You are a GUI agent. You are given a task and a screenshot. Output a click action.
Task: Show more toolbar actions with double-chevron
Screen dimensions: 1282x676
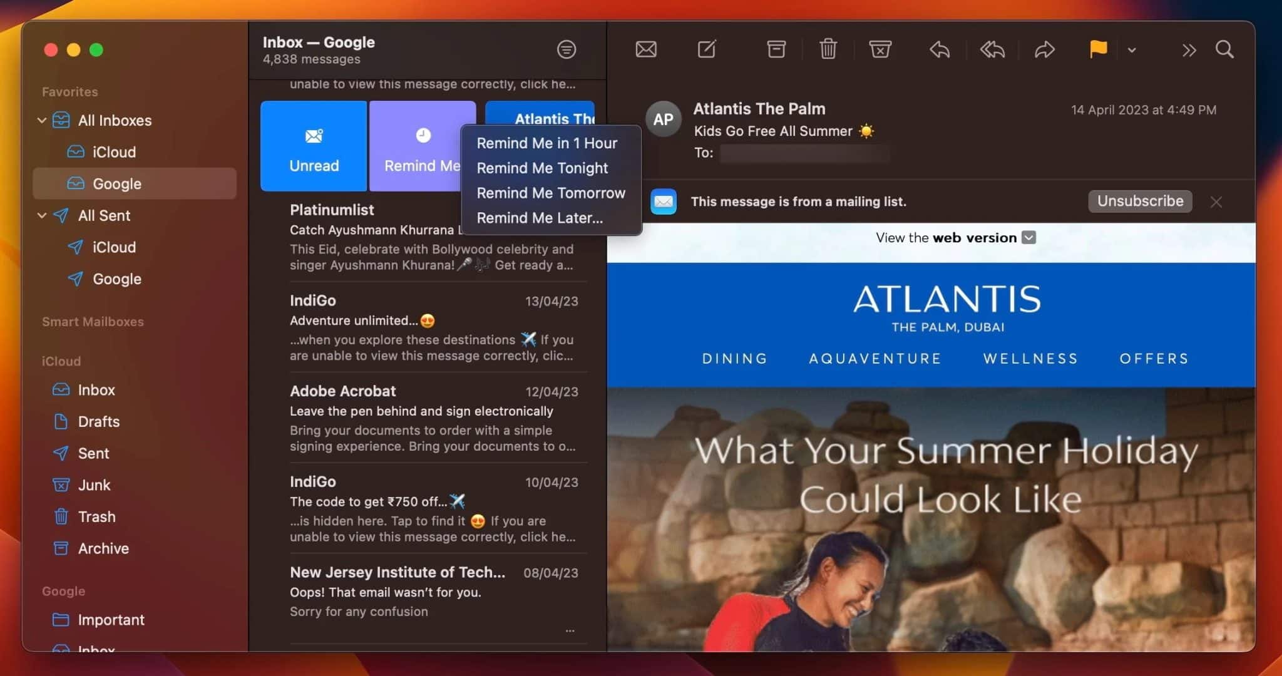(1189, 50)
